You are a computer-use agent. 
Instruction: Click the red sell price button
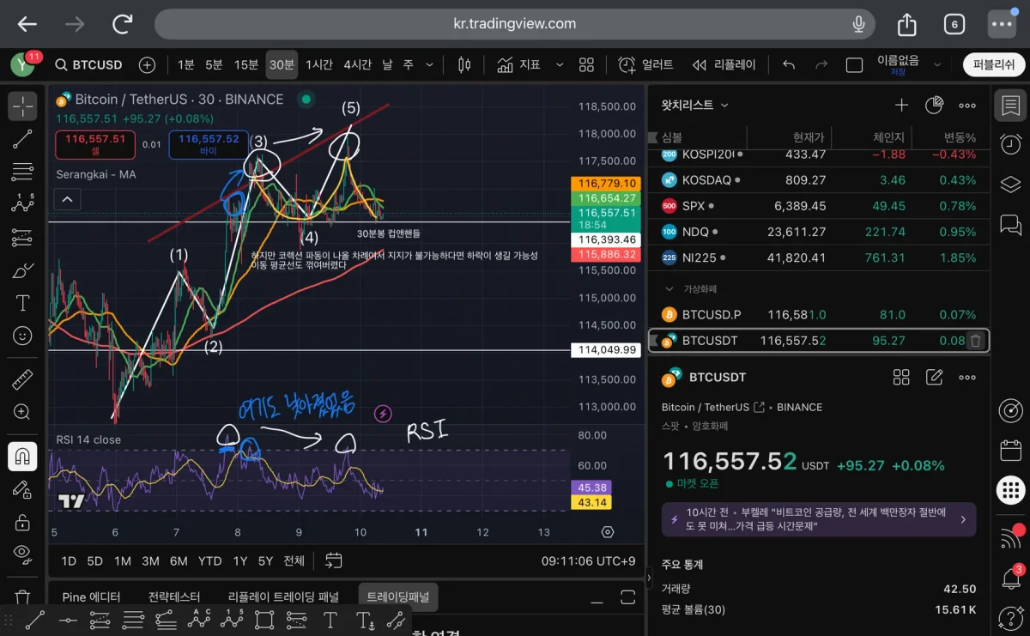click(95, 144)
